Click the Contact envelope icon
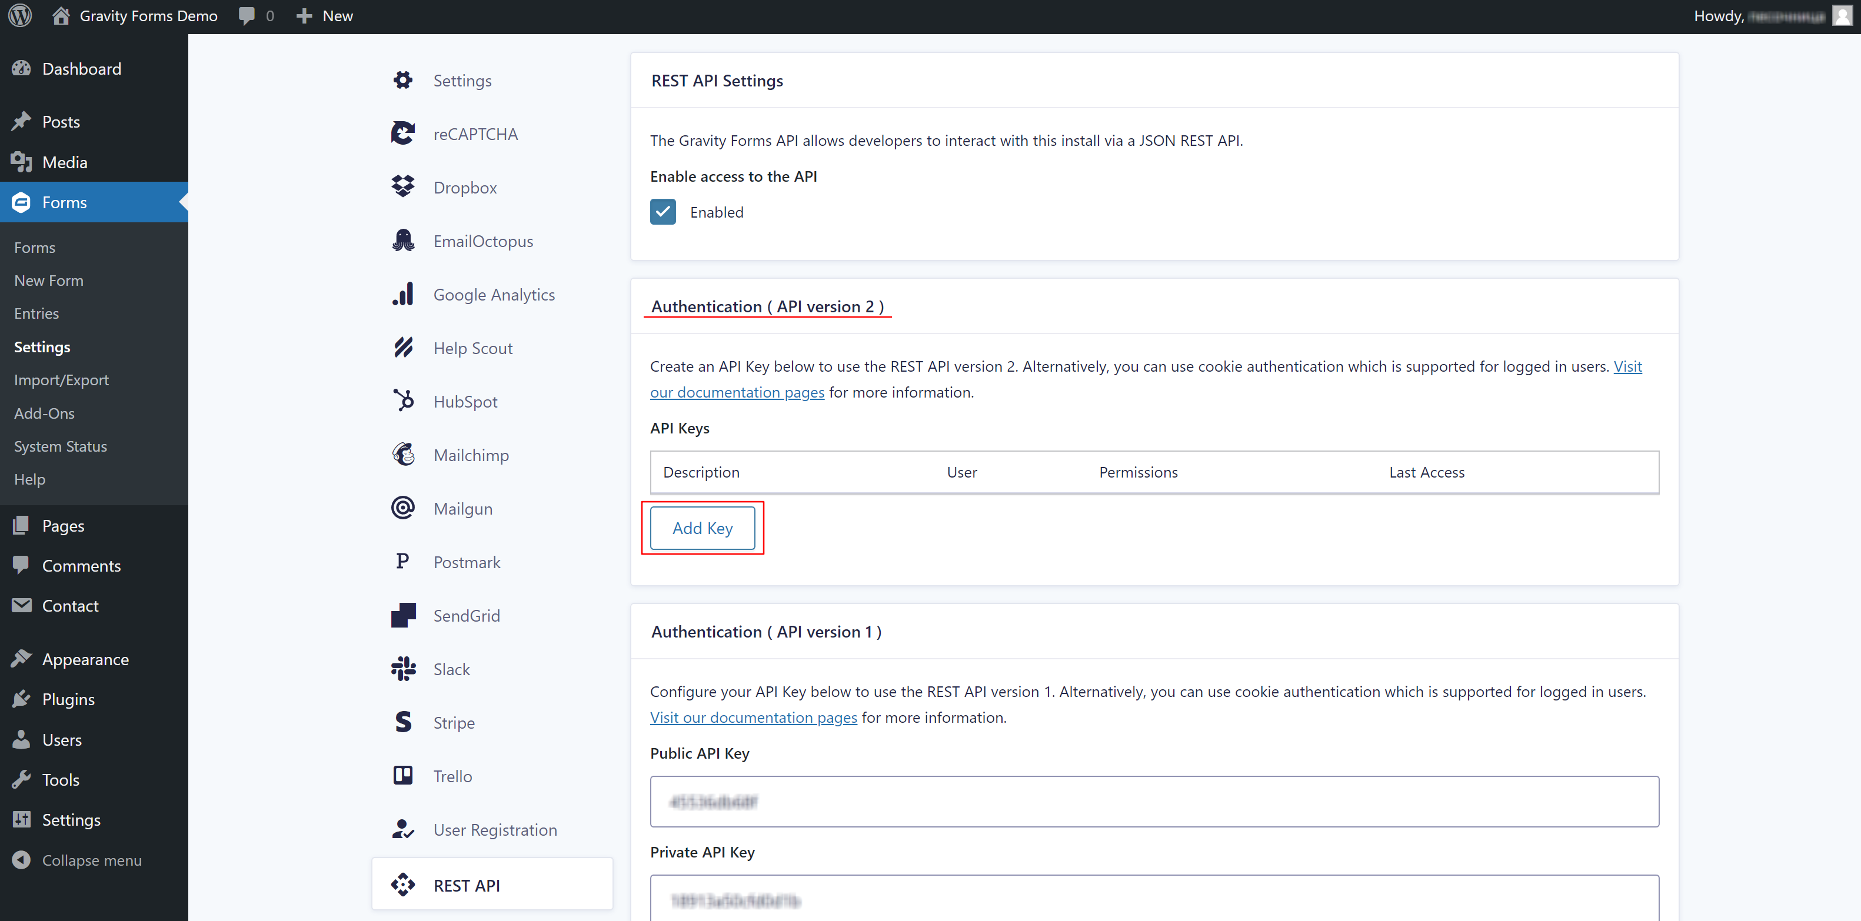Viewport: 1861px width, 921px height. click(x=22, y=605)
